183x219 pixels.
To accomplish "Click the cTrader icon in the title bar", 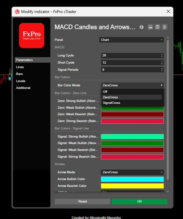I will [x=17, y=12].
